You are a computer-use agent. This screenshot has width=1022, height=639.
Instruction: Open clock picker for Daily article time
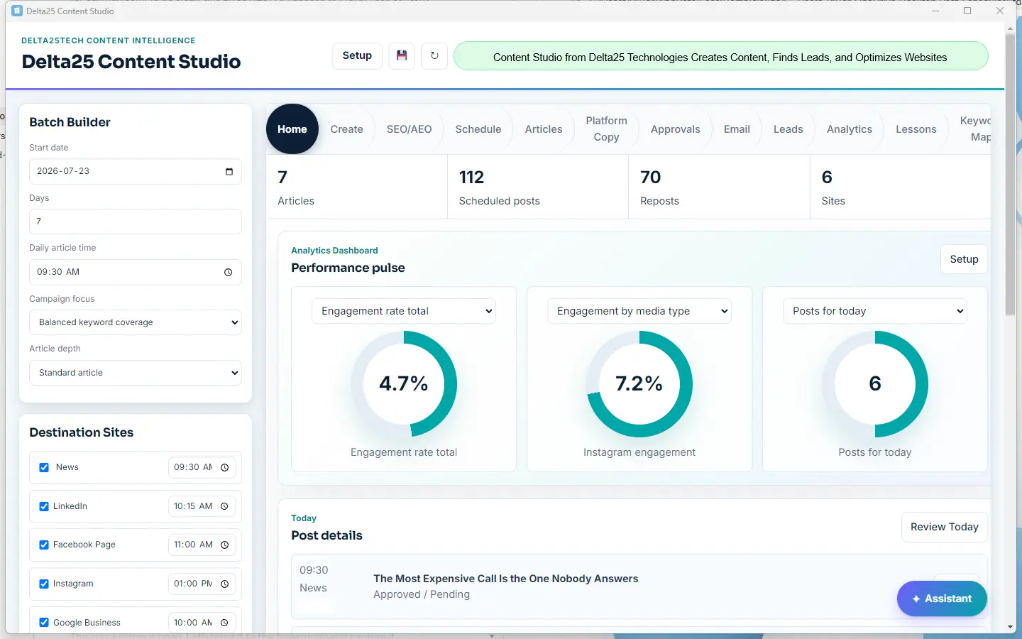click(x=228, y=273)
